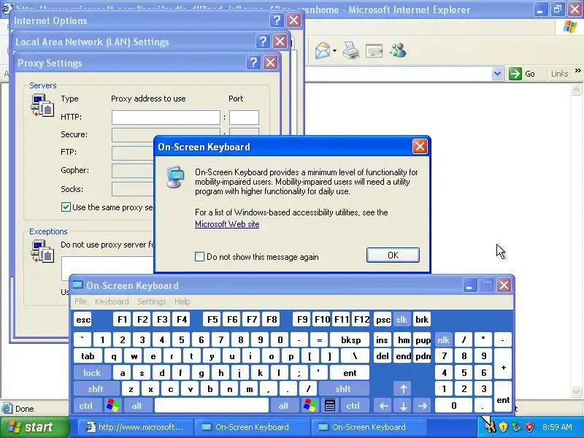Image resolution: width=584 pixels, height=438 pixels.
Task: Click OK in On-Screen Keyboard dialog
Action: pos(393,255)
